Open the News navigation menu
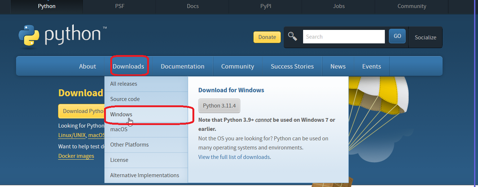This screenshot has height=187, width=478. 338,66
